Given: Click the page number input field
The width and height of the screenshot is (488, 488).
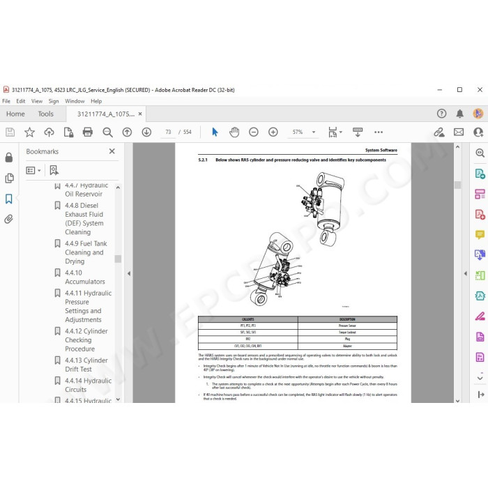Looking at the screenshot, I should [168, 132].
